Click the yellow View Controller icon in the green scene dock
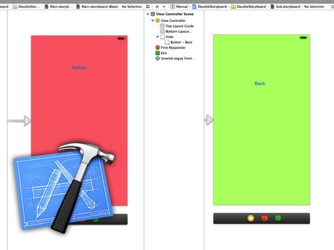334x250 pixels. 251,218
